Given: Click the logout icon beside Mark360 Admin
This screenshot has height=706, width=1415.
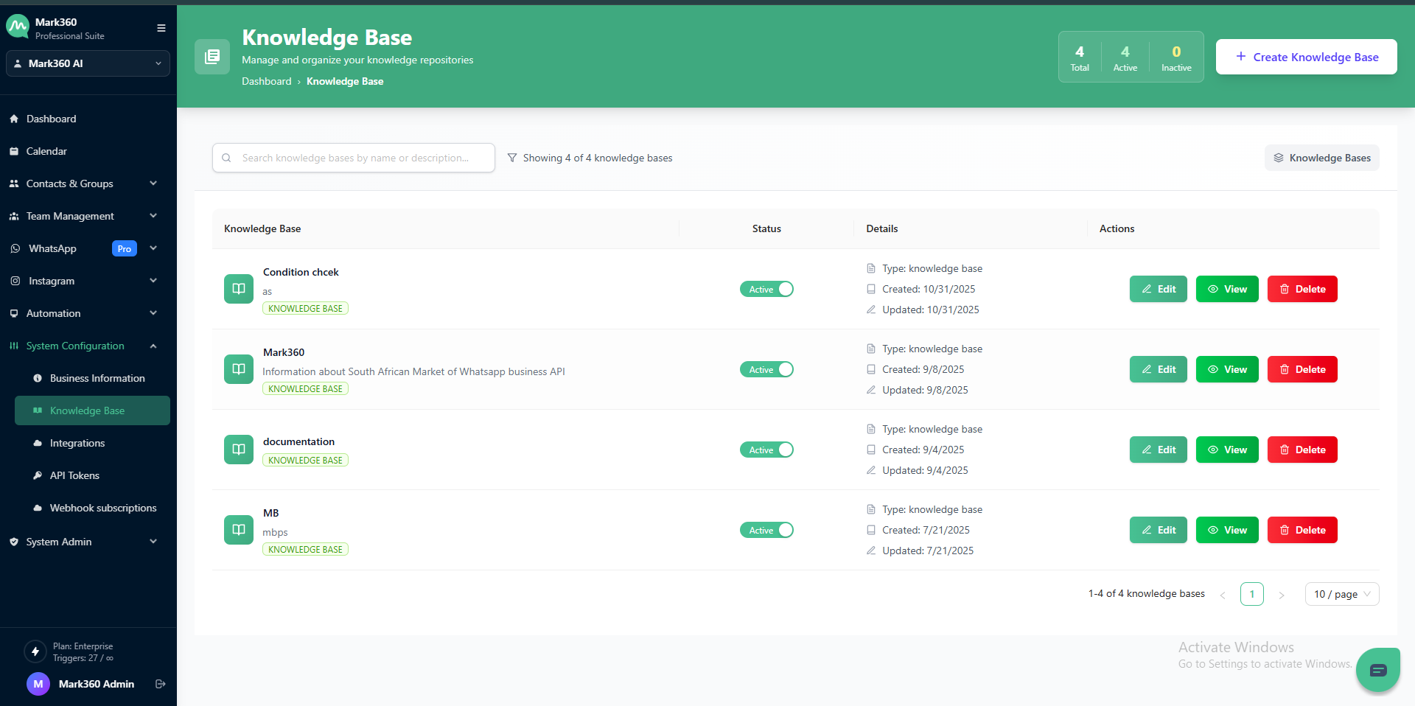Looking at the screenshot, I should [x=161, y=684].
